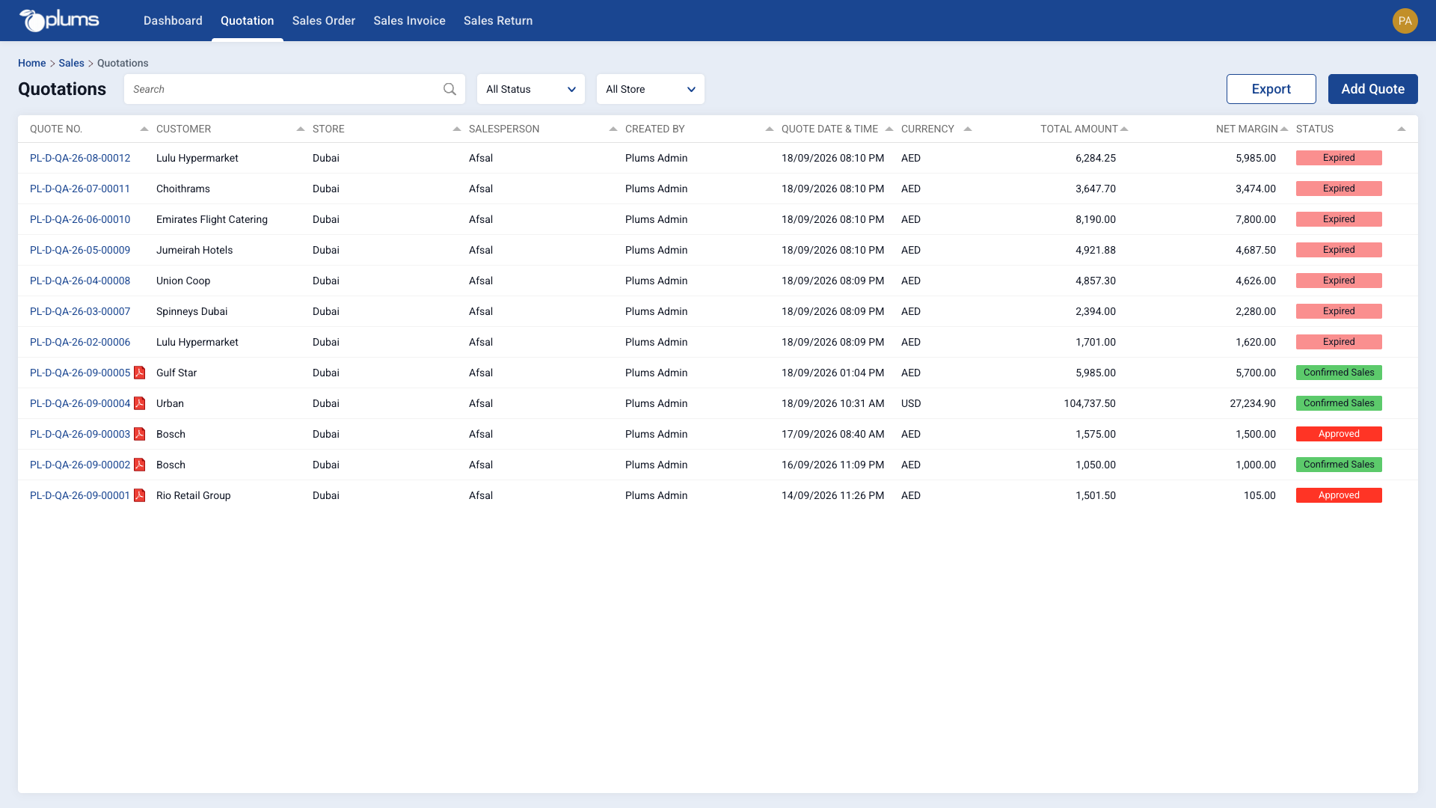
Task: Select Emirates Flight Catering customer cell
Action: click(212, 219)
